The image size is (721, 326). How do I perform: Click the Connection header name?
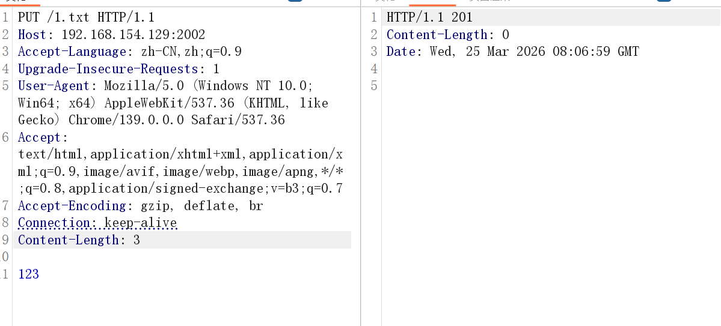pyautogui.click(x=54, y=223)
